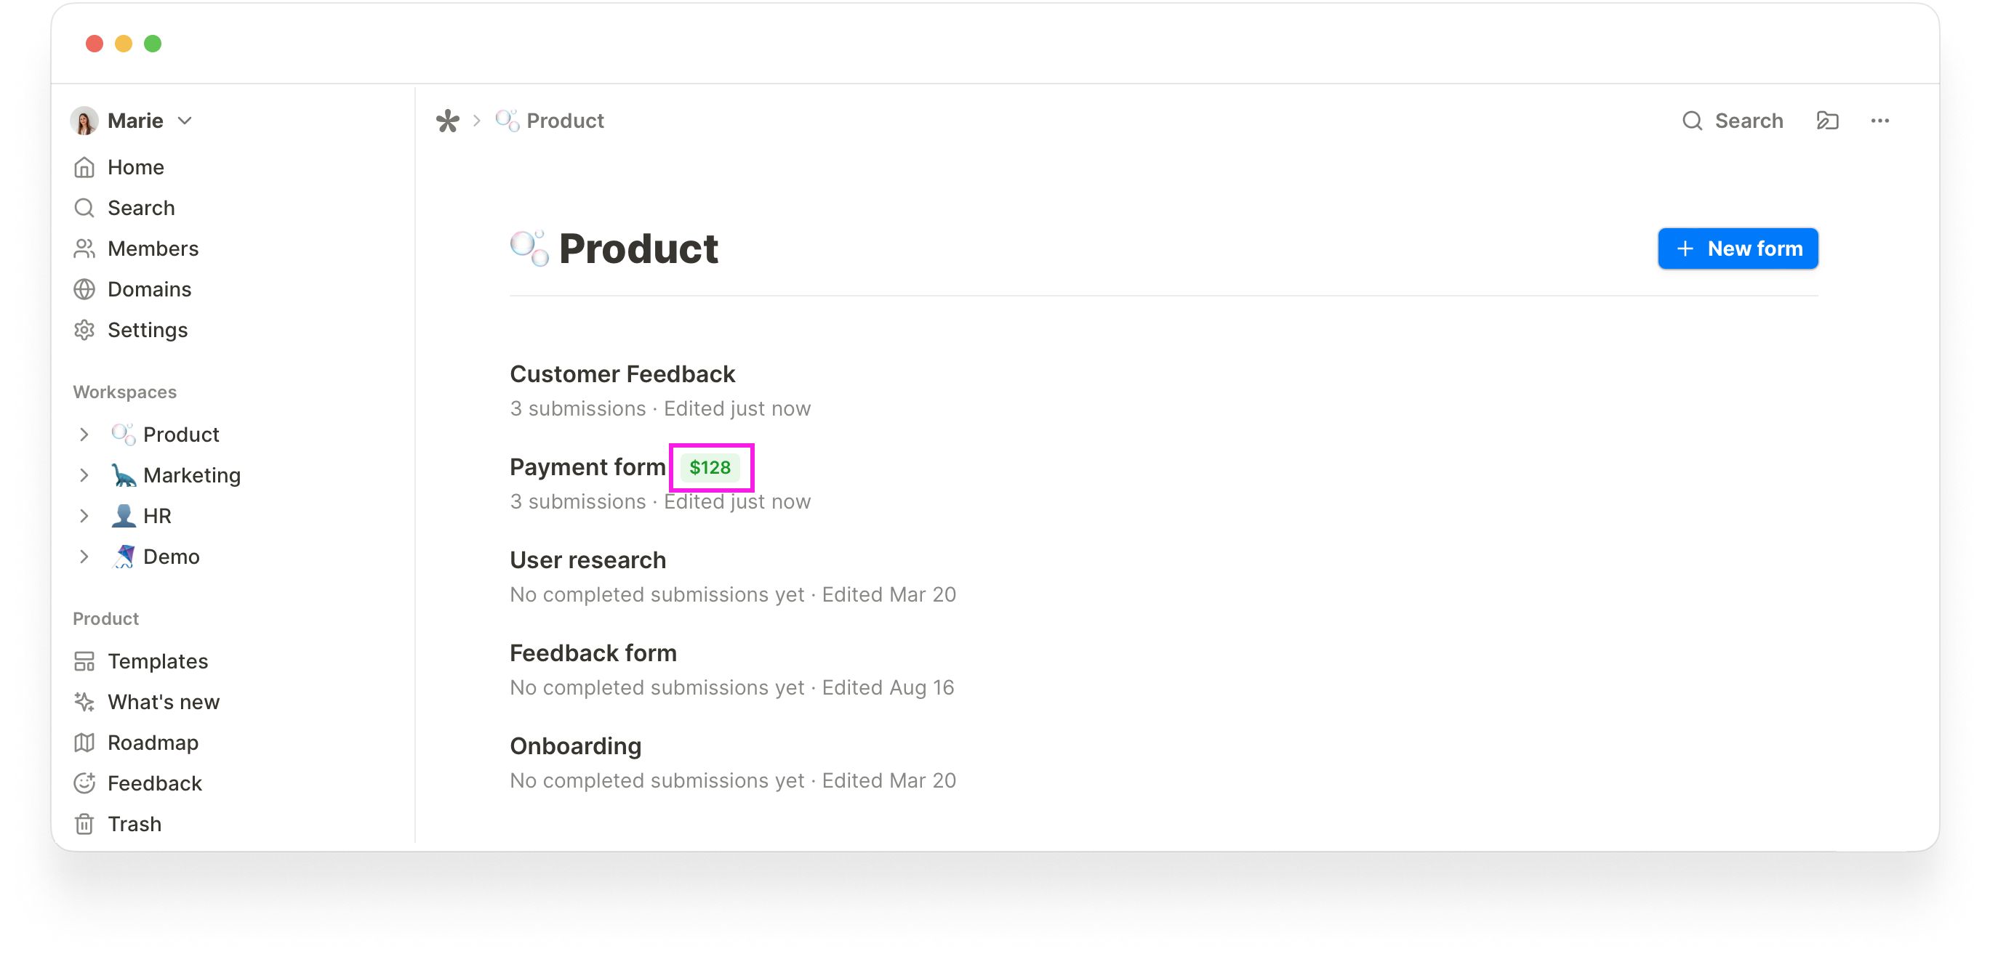Select the Marketing workspace
This screenshot has height=962, width=1990.
(x=192, y=476)
